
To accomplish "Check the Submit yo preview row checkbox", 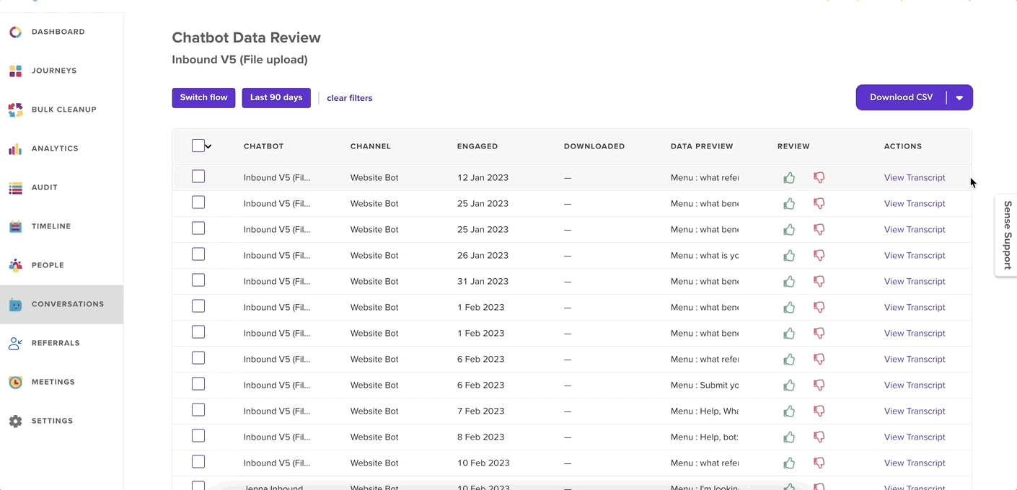I will [198, 384].
